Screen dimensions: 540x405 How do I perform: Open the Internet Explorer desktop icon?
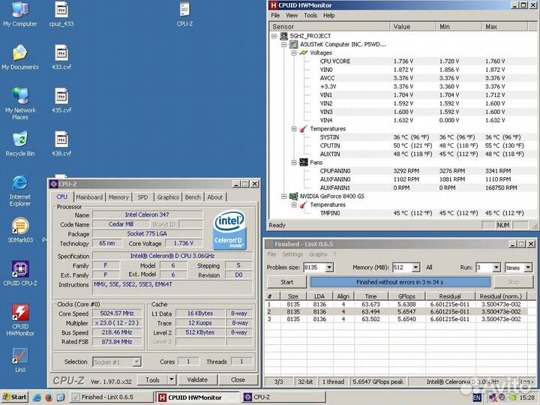(x=20, y=183)
